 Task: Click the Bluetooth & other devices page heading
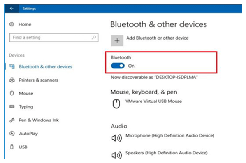coord(158,24)
